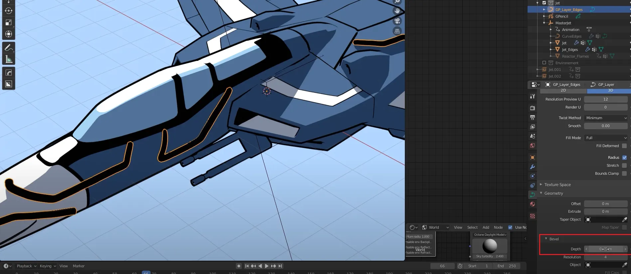Disable the Radius checkbox
The height and width of the screenshot is (274, 631).
[x=624, y=157]
